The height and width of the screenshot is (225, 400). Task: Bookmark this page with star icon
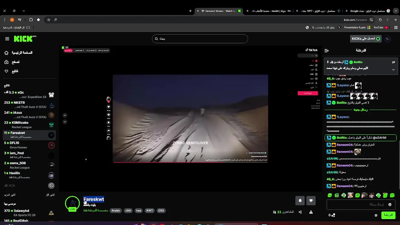(x=49, y=20)
